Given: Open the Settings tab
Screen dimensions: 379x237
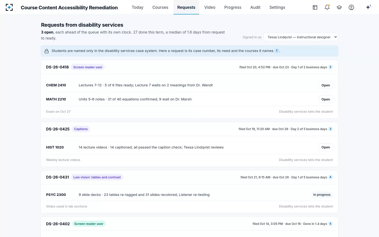Looking at the screenshot, I should point(277,7).
